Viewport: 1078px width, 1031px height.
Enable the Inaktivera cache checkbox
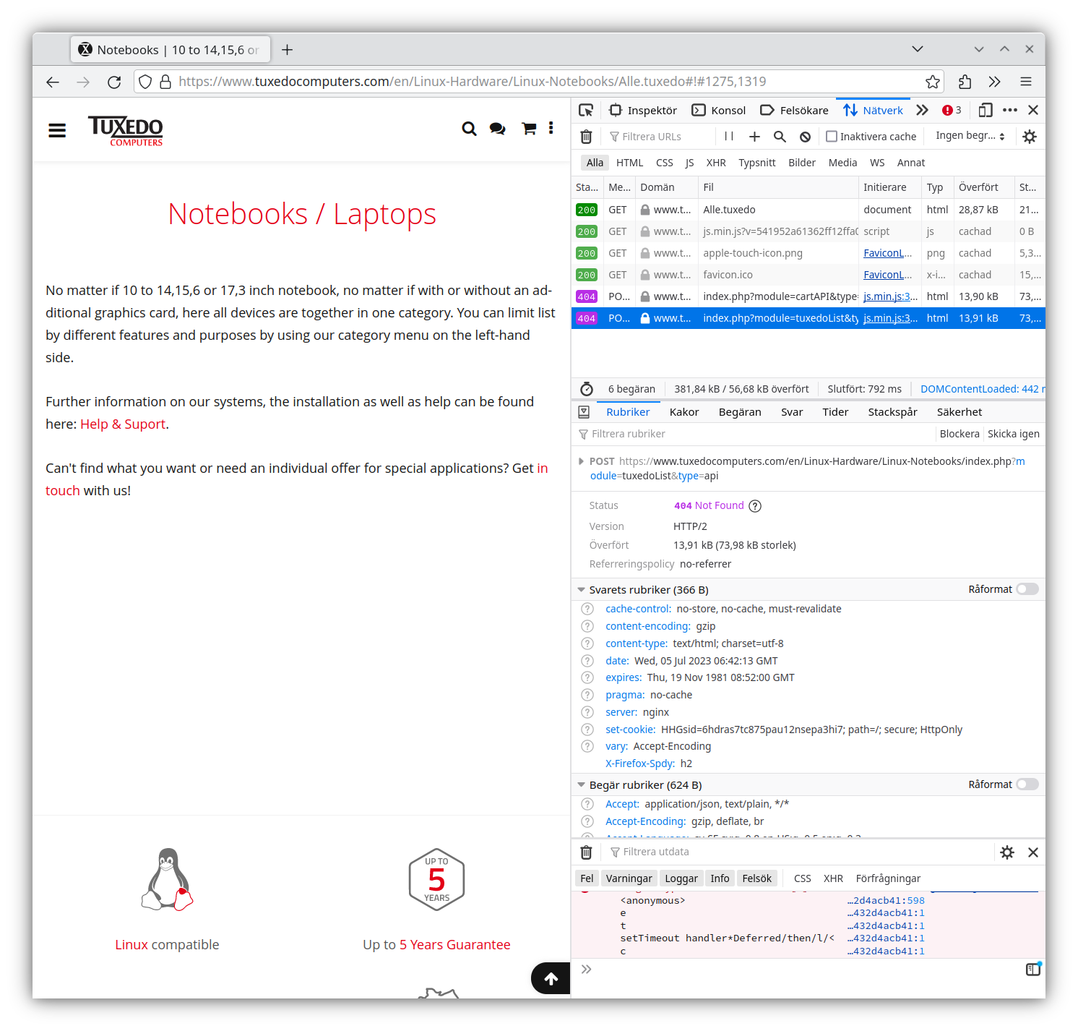click(832, 136)
